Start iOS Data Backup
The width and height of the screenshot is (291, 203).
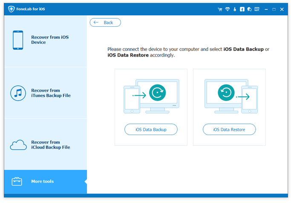coord(151,130)
